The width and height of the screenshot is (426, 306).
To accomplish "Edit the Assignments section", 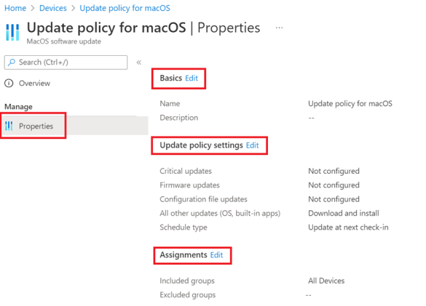I will [x=216, y=255].
